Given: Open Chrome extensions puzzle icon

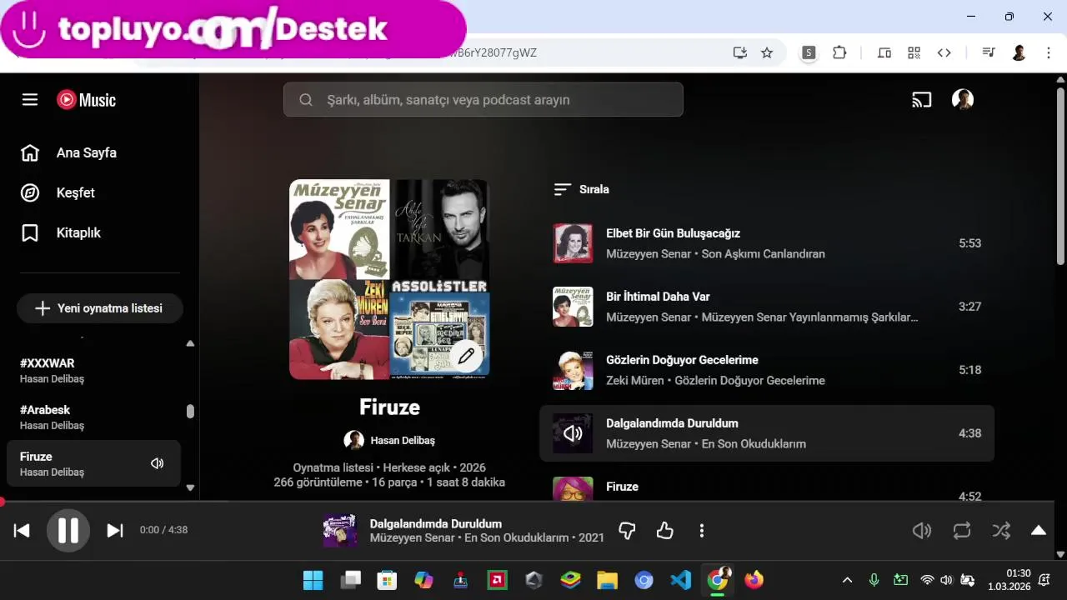Looking at the screenshot, I should pos(839,52).
